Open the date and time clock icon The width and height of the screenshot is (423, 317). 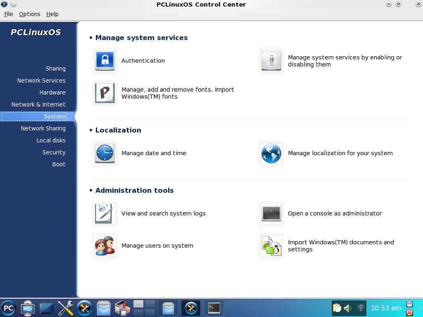click(105, 154)
